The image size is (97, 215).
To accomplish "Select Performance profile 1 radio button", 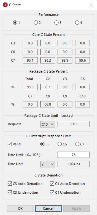I will point(15,23).
